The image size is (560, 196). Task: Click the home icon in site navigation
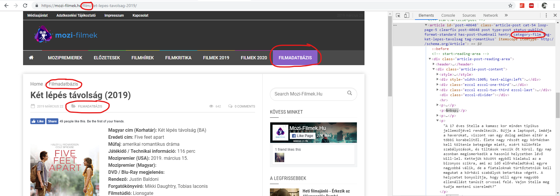click(31, 58)
